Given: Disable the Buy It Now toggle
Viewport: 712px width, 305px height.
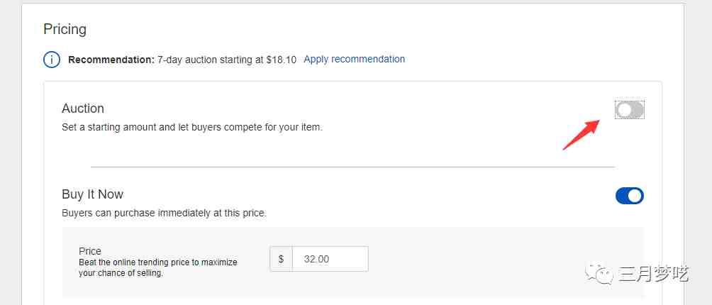Looking at the screenshot, I should (629, 196).
